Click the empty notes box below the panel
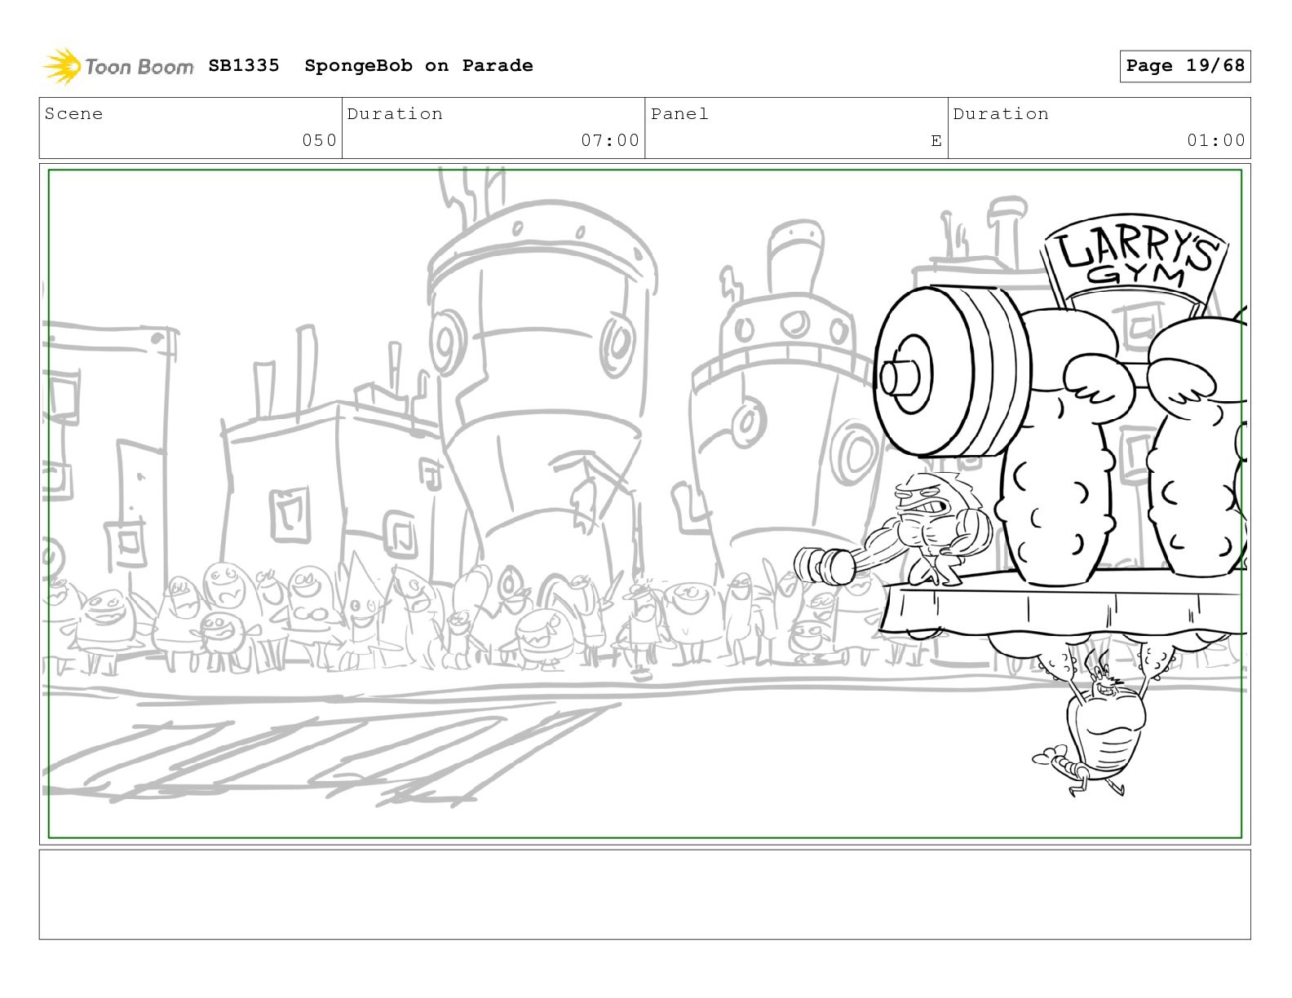The height and width of the screenshot is (998, 1292). [644, 894]
